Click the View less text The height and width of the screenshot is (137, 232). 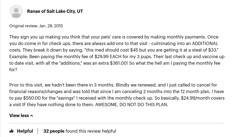pos(19,115)
